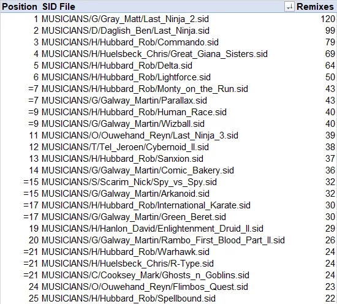The height and width of the screenshot is (304, 337).
Task: Click the Remixes column header
Action: 315,7
